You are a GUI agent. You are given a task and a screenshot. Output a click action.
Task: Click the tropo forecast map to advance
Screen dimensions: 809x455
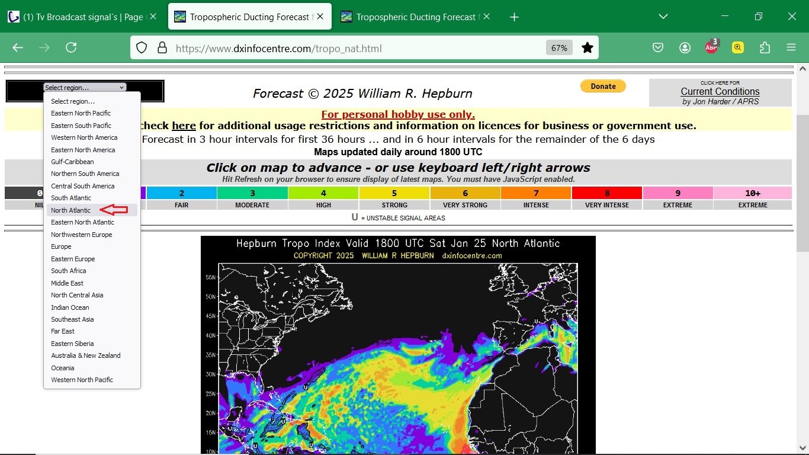(x=398, y=345)
